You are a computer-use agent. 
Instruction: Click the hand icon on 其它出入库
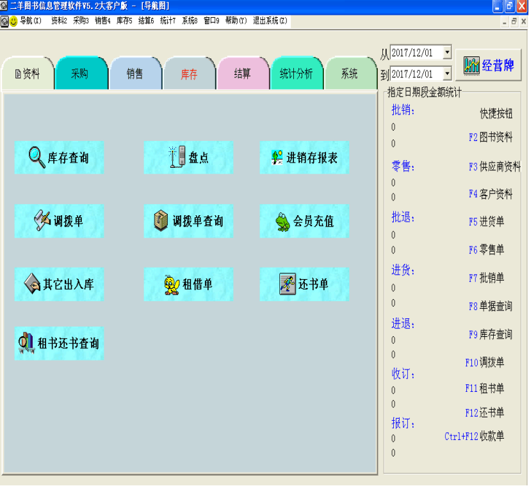(x=33, y=284)
